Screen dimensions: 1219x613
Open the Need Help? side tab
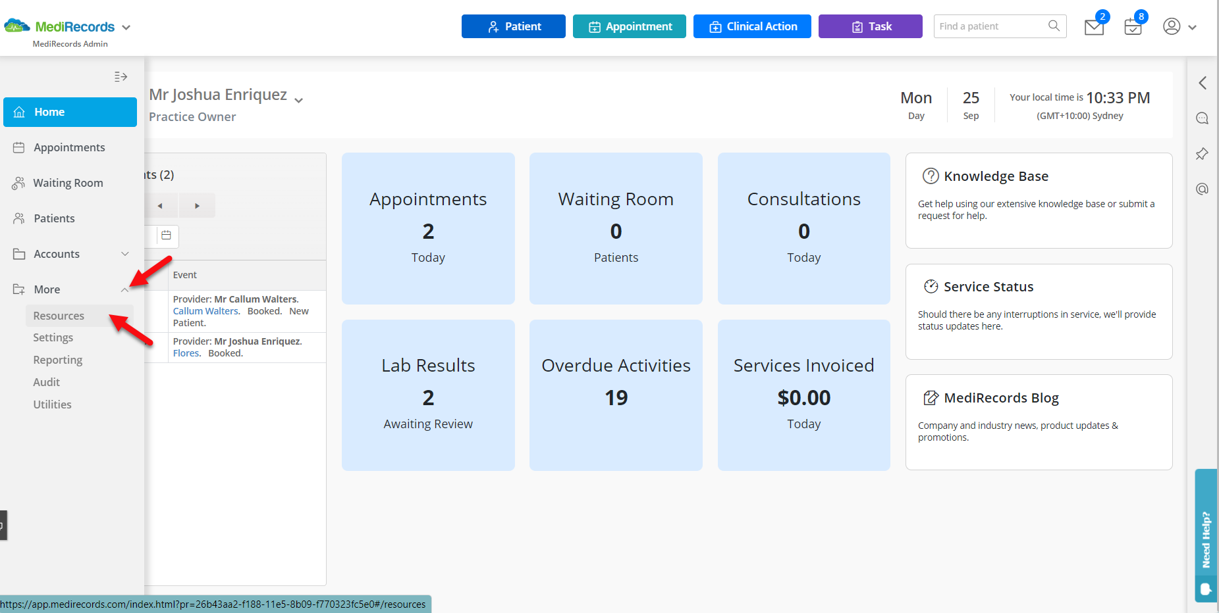[1206, 535]
